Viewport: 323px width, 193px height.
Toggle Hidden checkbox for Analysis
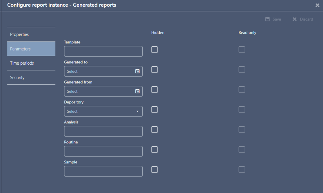155,130
